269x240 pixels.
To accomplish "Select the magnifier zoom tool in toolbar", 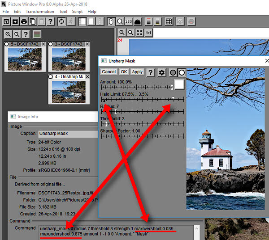I will click(121, 21).
